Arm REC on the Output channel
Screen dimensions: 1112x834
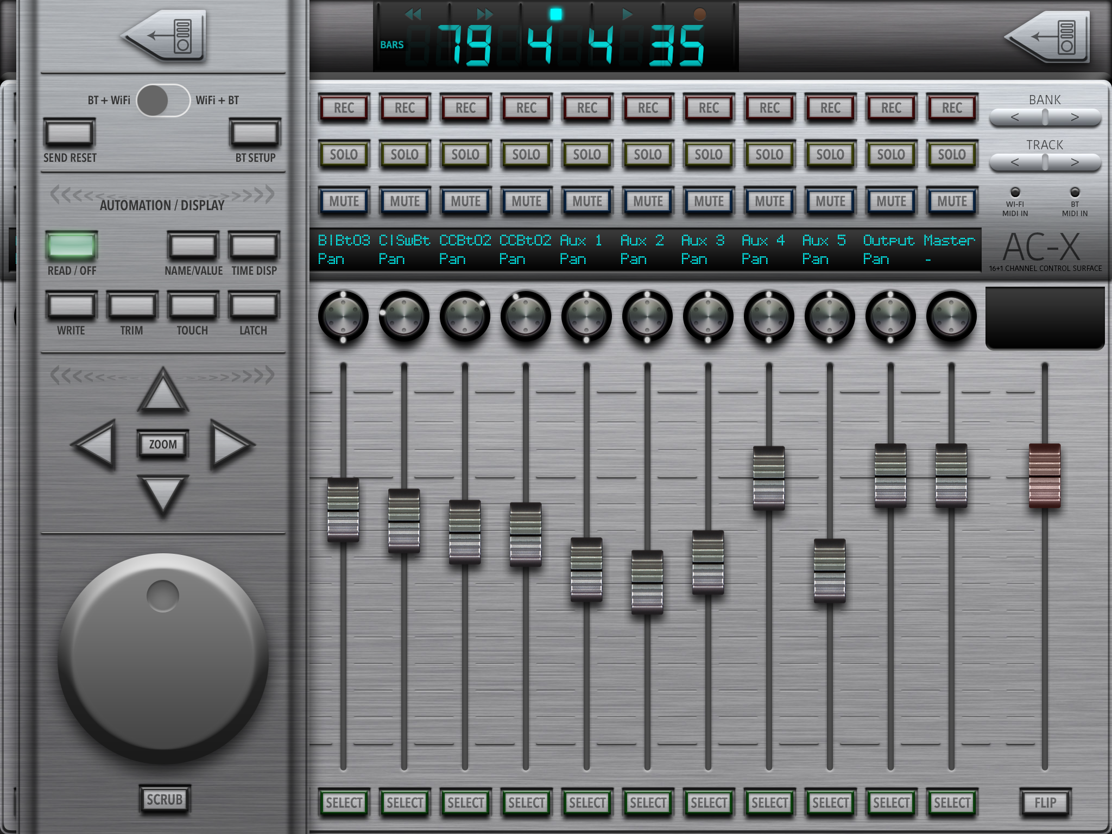click(891, 108)
